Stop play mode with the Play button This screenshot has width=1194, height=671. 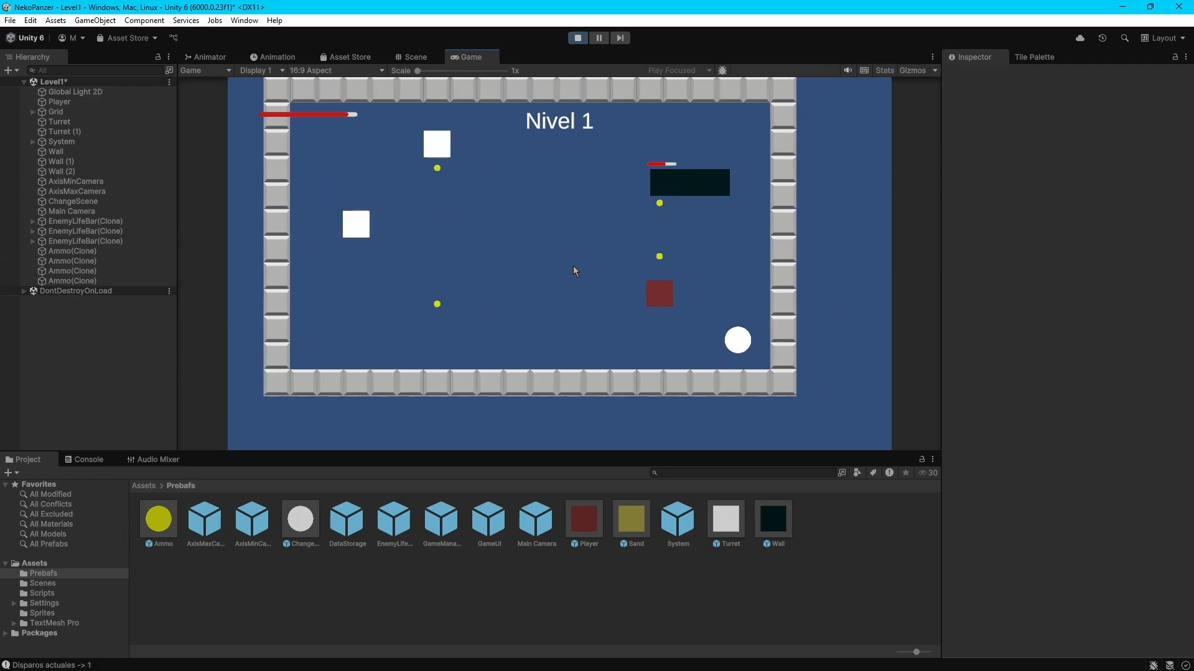coord(577,38)
